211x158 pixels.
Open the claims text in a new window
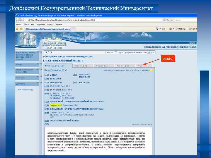click(142, 125)
